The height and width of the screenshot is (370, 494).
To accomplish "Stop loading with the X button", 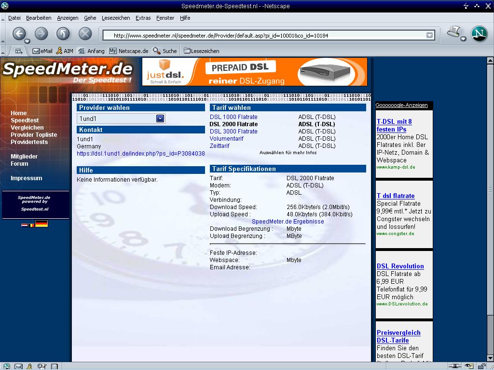I will pyautogui.click(x=85, y=34).
